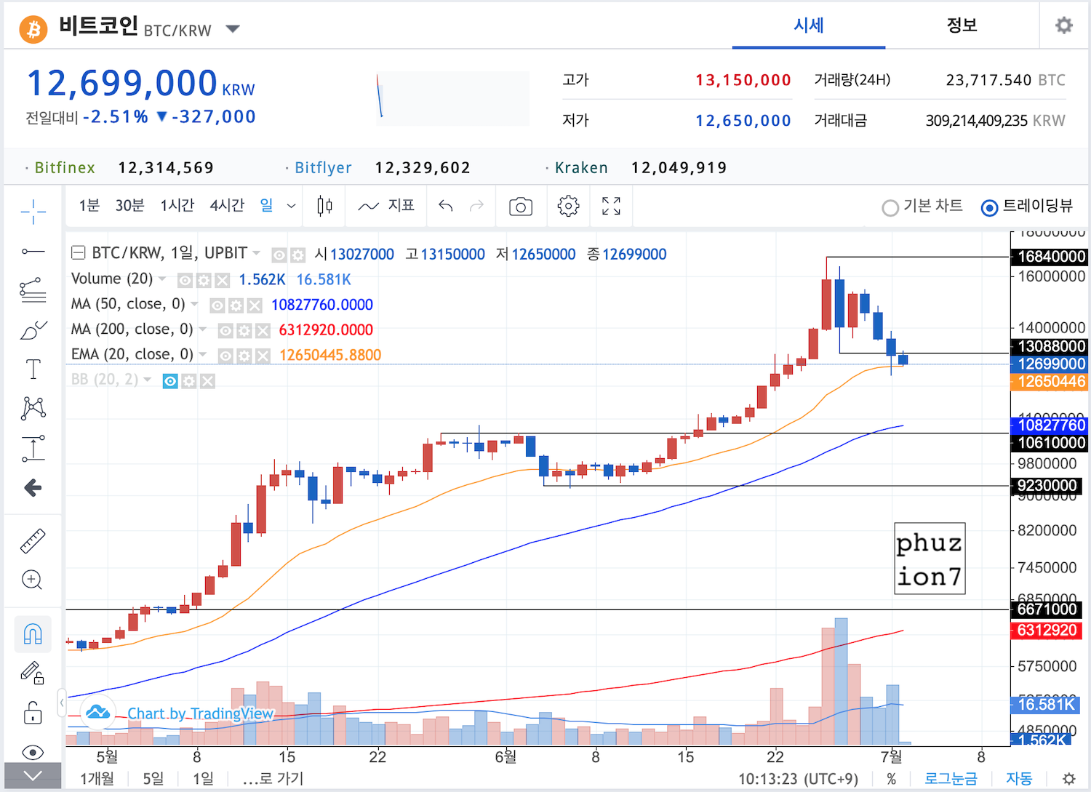
Task: Take a chart snapshot with the camera
Action: [x=520, y=207]
